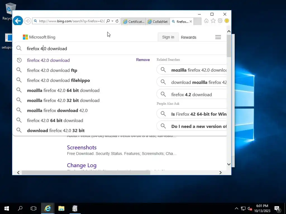This screenshot has width=286, height=214.
Task: Open related search download mozilla firefox 42
Action: point(192,82)
